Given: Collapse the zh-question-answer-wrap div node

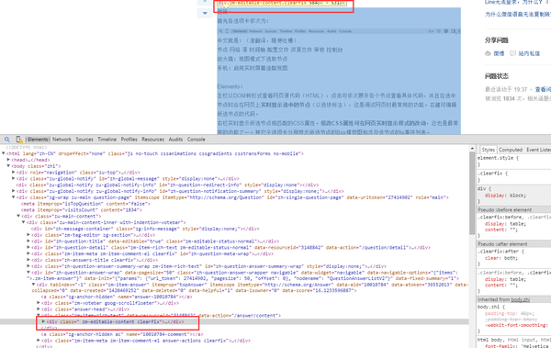Looking at the screenshot, I should (28, 273).
